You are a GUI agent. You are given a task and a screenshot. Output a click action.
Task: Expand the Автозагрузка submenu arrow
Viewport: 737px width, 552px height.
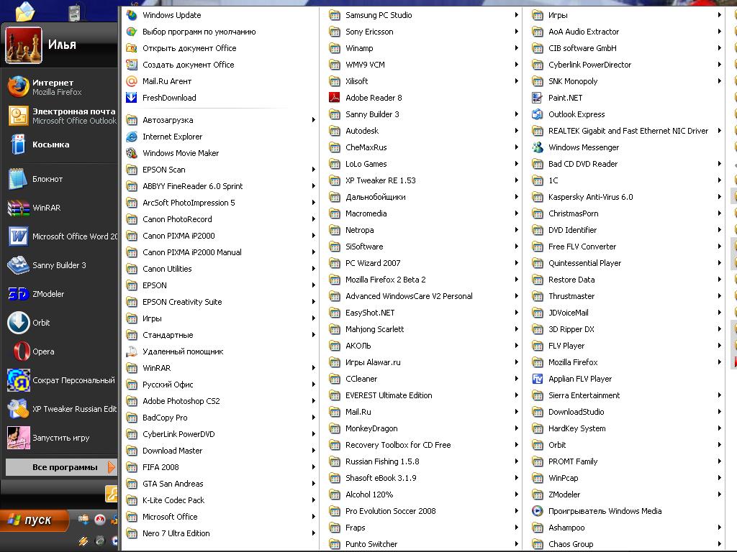(x=313, y=120)
